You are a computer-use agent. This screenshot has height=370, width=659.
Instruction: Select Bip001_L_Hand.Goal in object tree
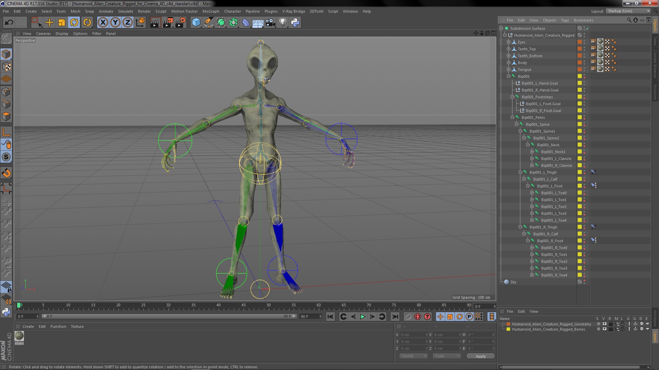point(540,83)
